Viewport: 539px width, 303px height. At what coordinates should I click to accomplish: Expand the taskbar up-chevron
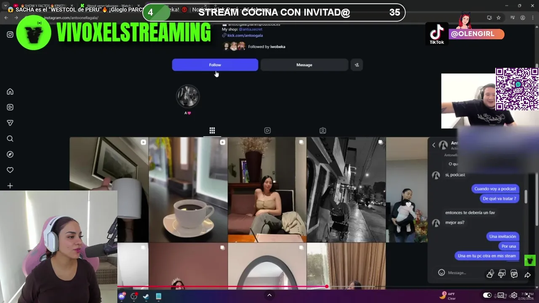pyautogui.click(x=269, y=295)
